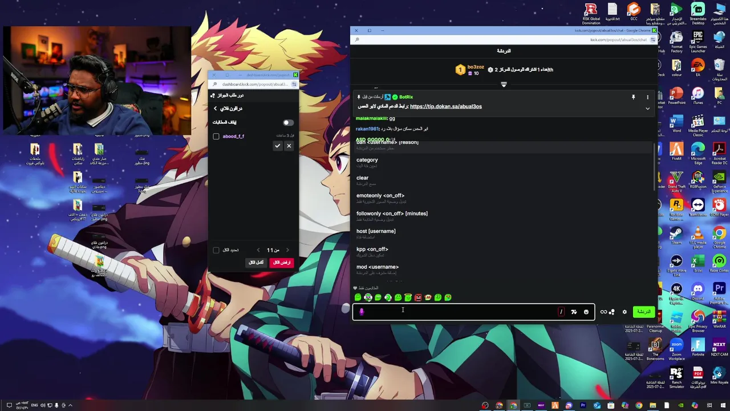The width and height of the screenshot is (730, 411).
Task: Click the chat message input field
Action: pos(473,312)
